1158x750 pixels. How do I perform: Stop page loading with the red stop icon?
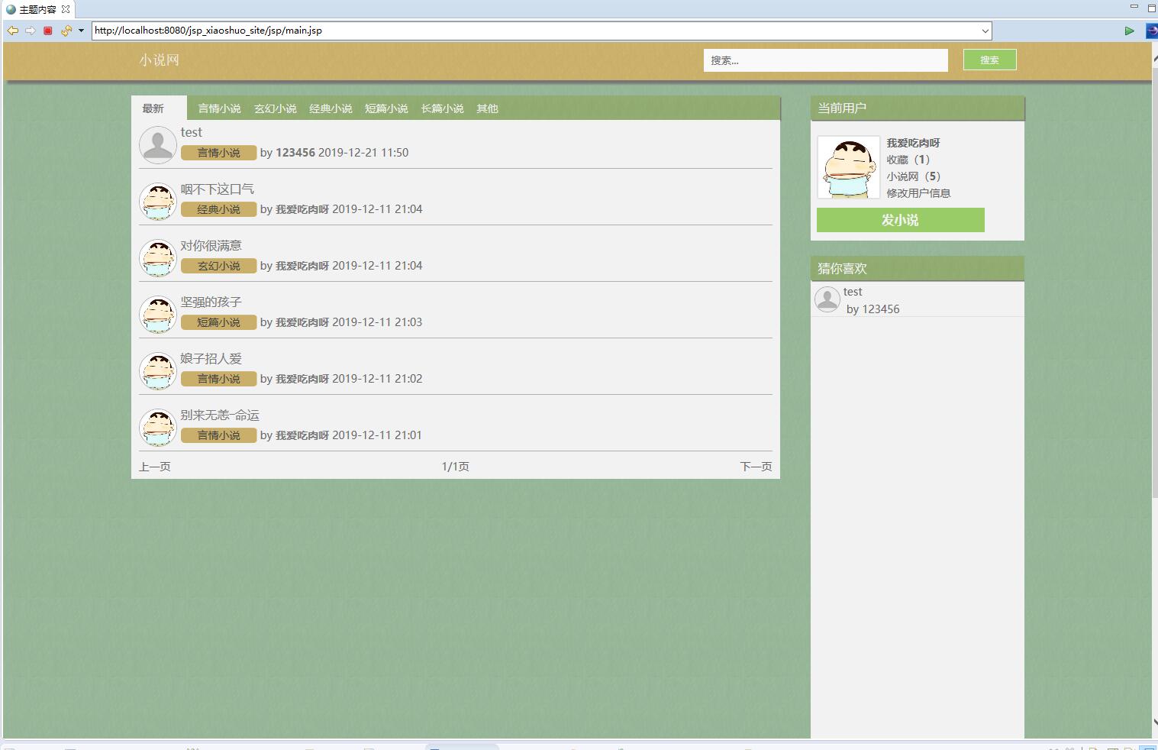click(x=48, y=31)
